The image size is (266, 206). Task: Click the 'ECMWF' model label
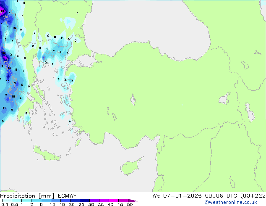68,196
